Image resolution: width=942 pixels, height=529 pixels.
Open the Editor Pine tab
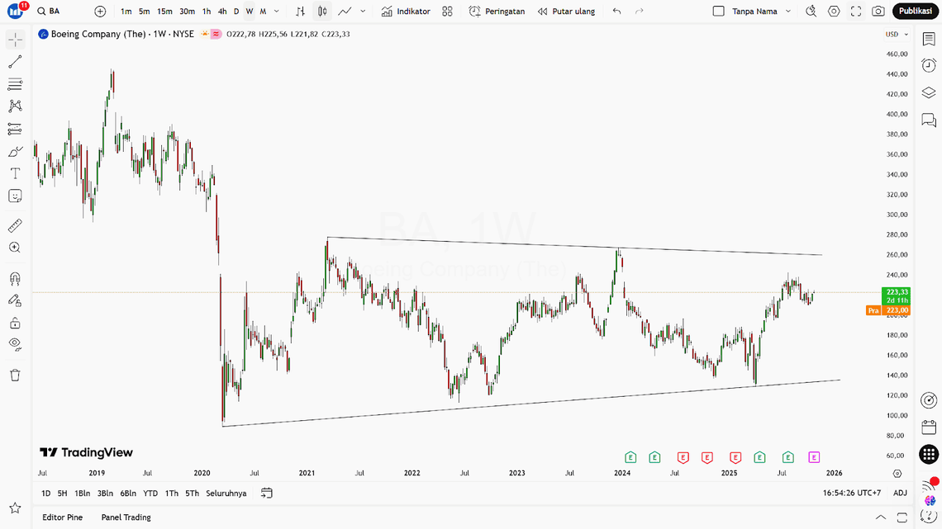point(63,517)
